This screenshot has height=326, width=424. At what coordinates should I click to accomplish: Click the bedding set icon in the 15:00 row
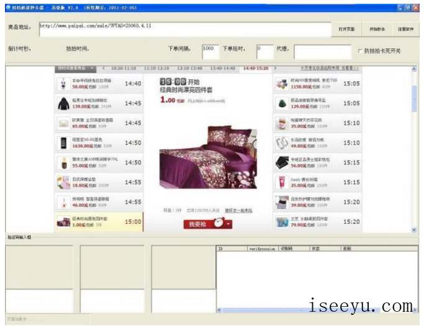(63, 221)
